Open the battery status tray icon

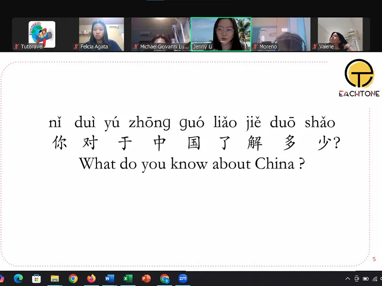pos(366,278)
